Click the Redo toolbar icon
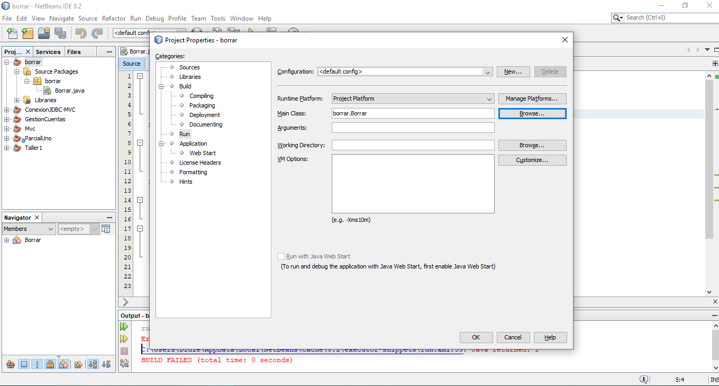The image size is (719, 386). pos(97,33)
